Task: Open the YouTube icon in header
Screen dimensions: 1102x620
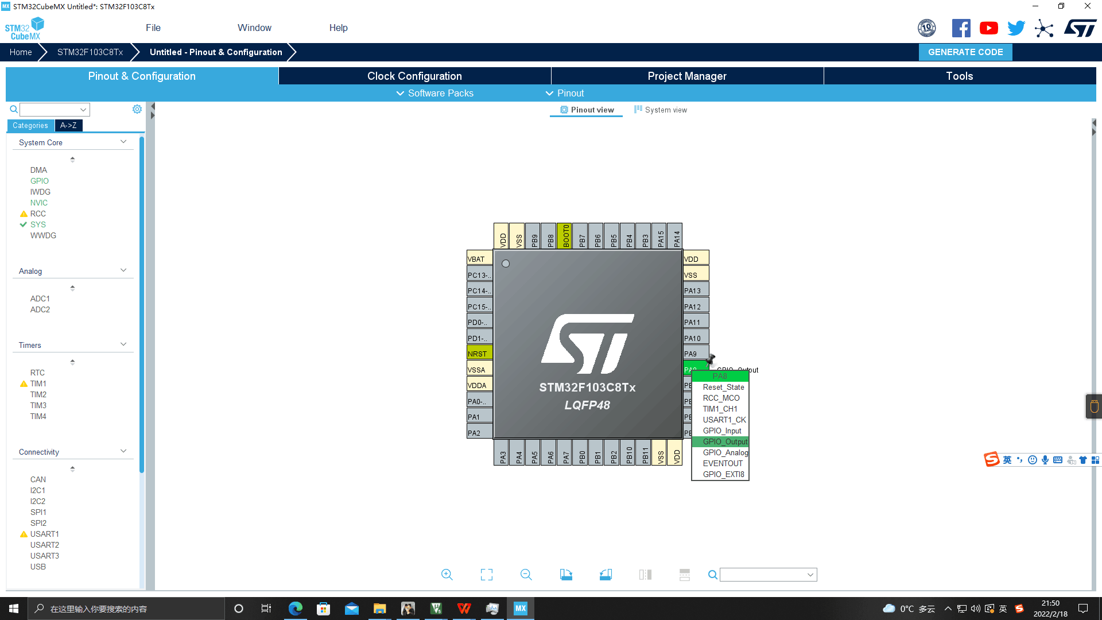Action: (988, 28)
